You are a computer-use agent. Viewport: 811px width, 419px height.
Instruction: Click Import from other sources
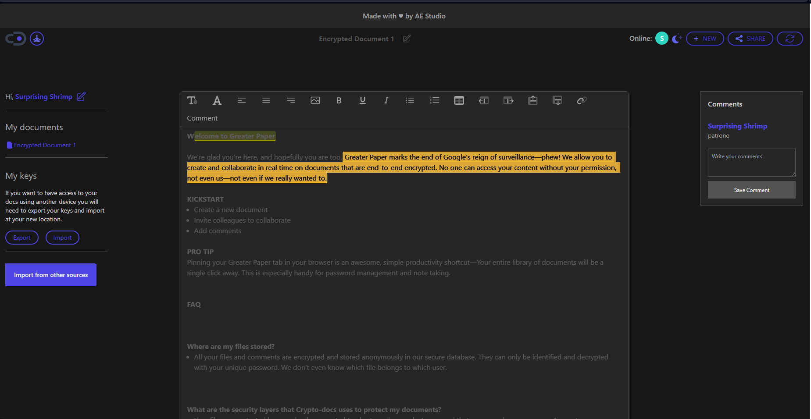tap(51, 275)
